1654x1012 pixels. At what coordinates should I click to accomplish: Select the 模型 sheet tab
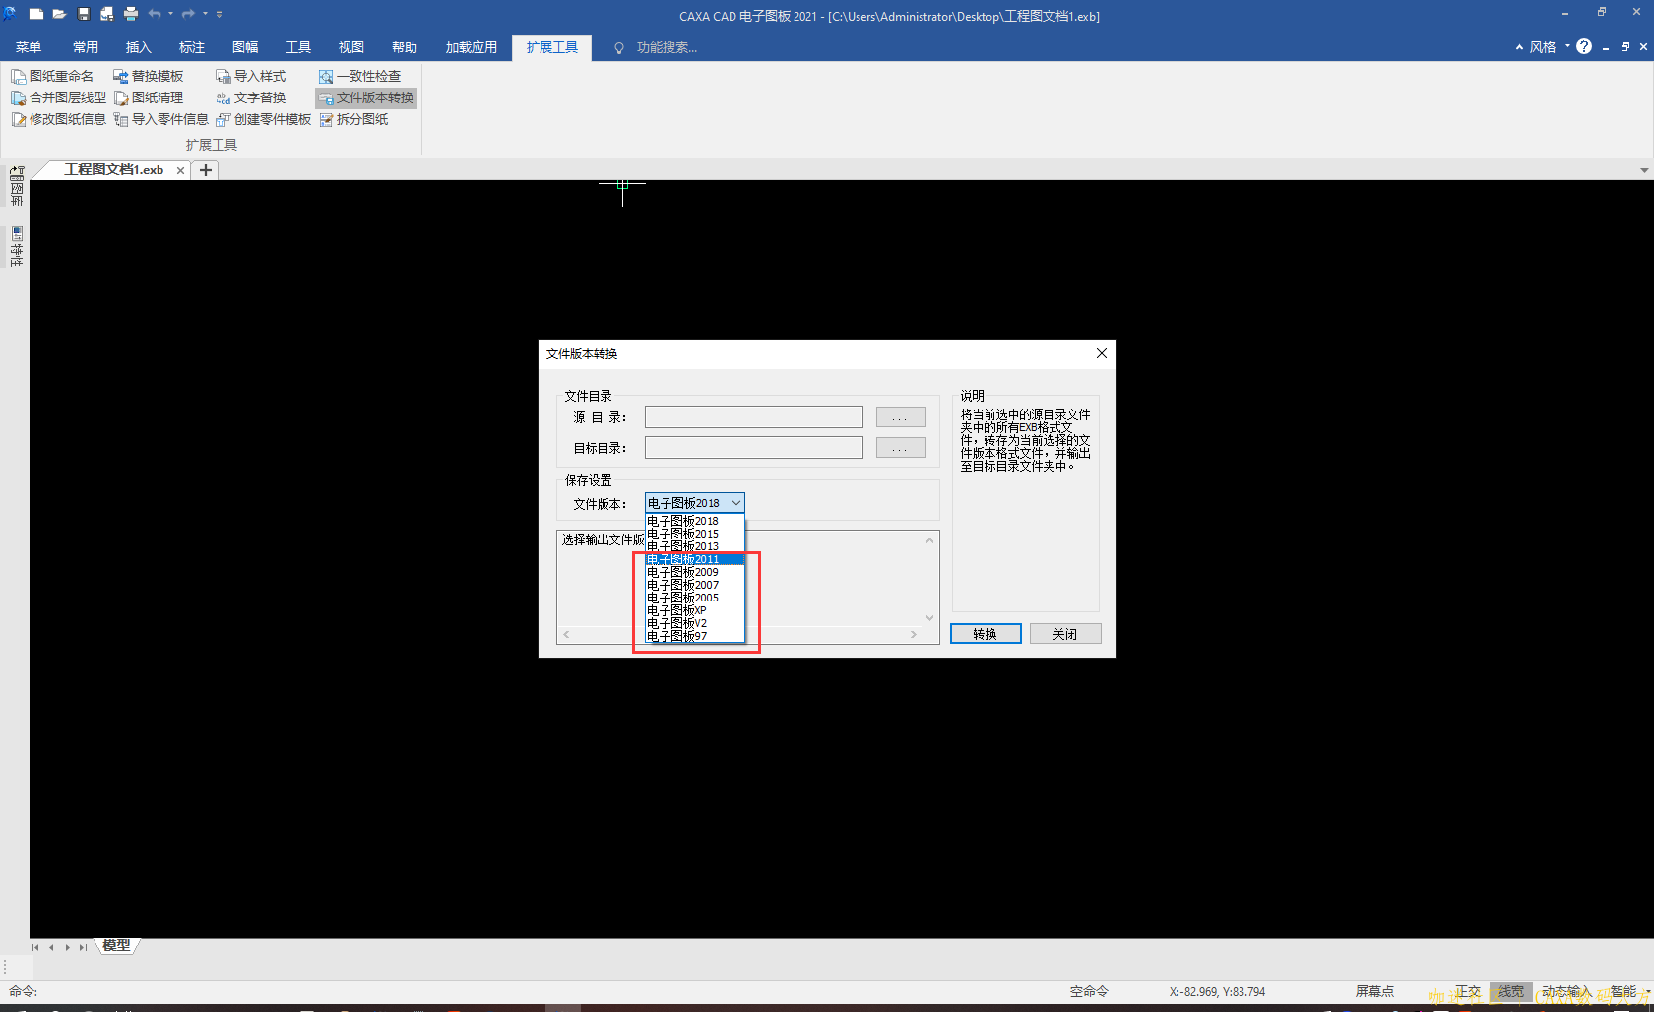pos(116,946)
